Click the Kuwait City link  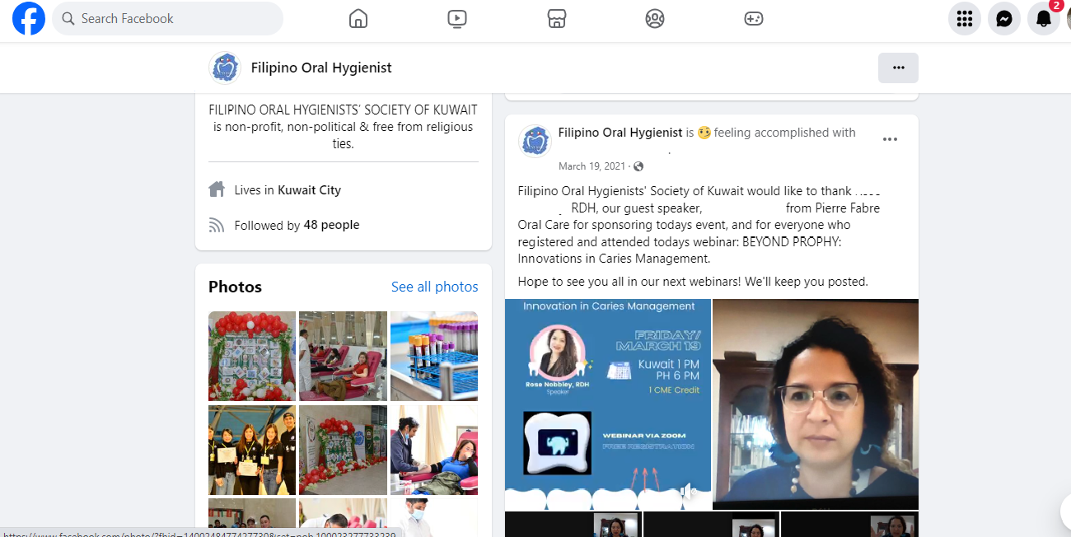309,189
